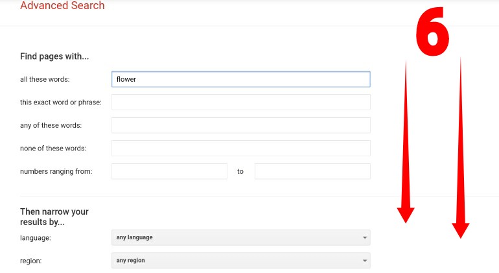Click the number range end field after 'to'
Image resolution: width=499 pixels, height=273 pixels.
point(312,171)
